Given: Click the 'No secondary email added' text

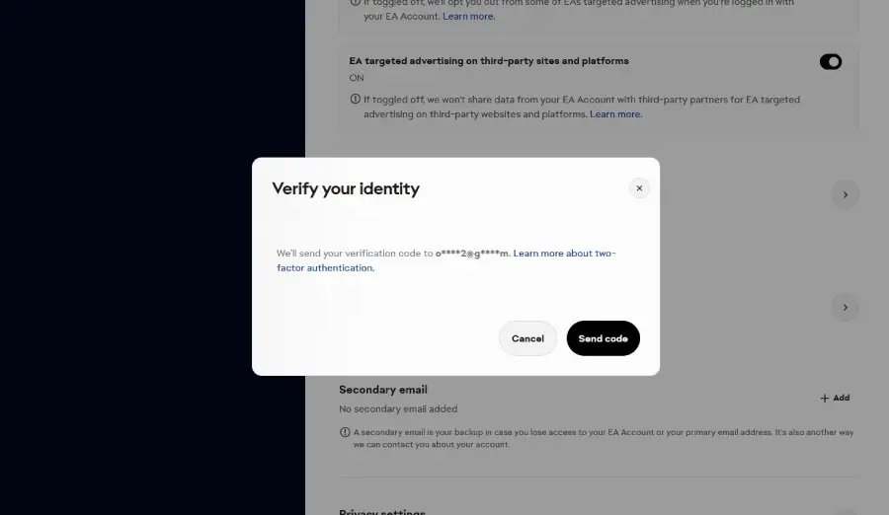Looking at the screenshot, I should 398,408.
